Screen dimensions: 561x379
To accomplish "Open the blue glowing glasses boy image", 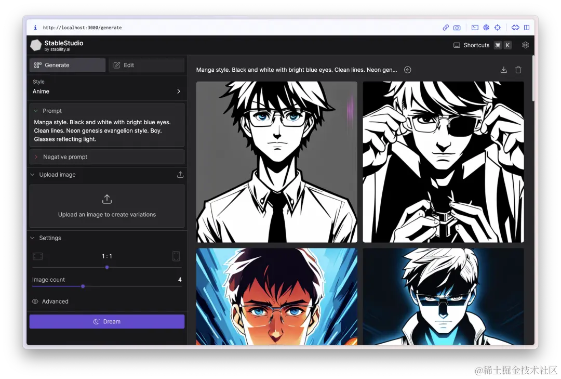I will tap(443, 297).
